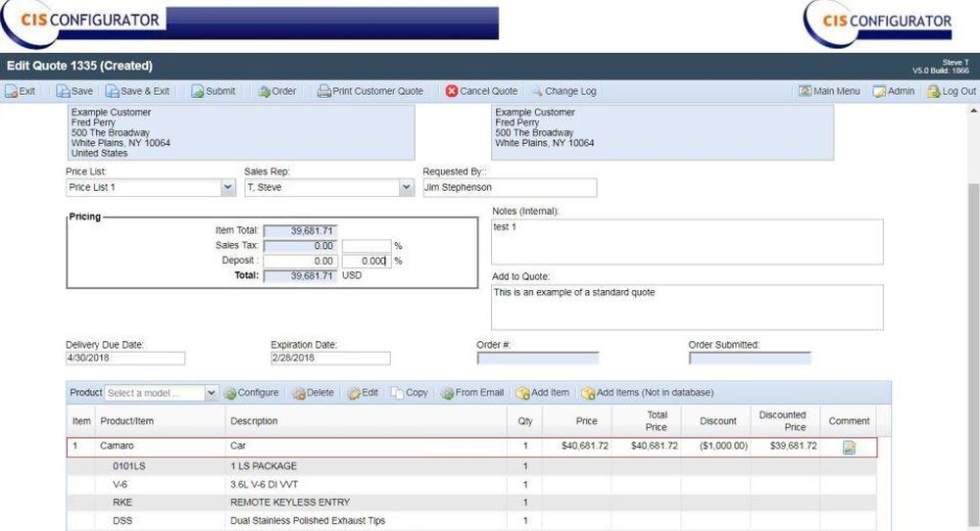Image resolution: width=980 pixels, height=531 pixels.
Task: Click the shipping address box on right
Action: coord(662,132)
